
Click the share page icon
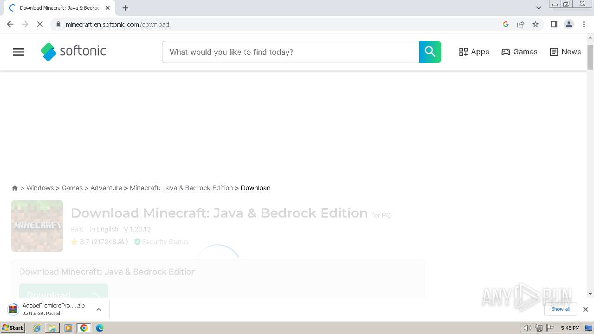(521, 24)
